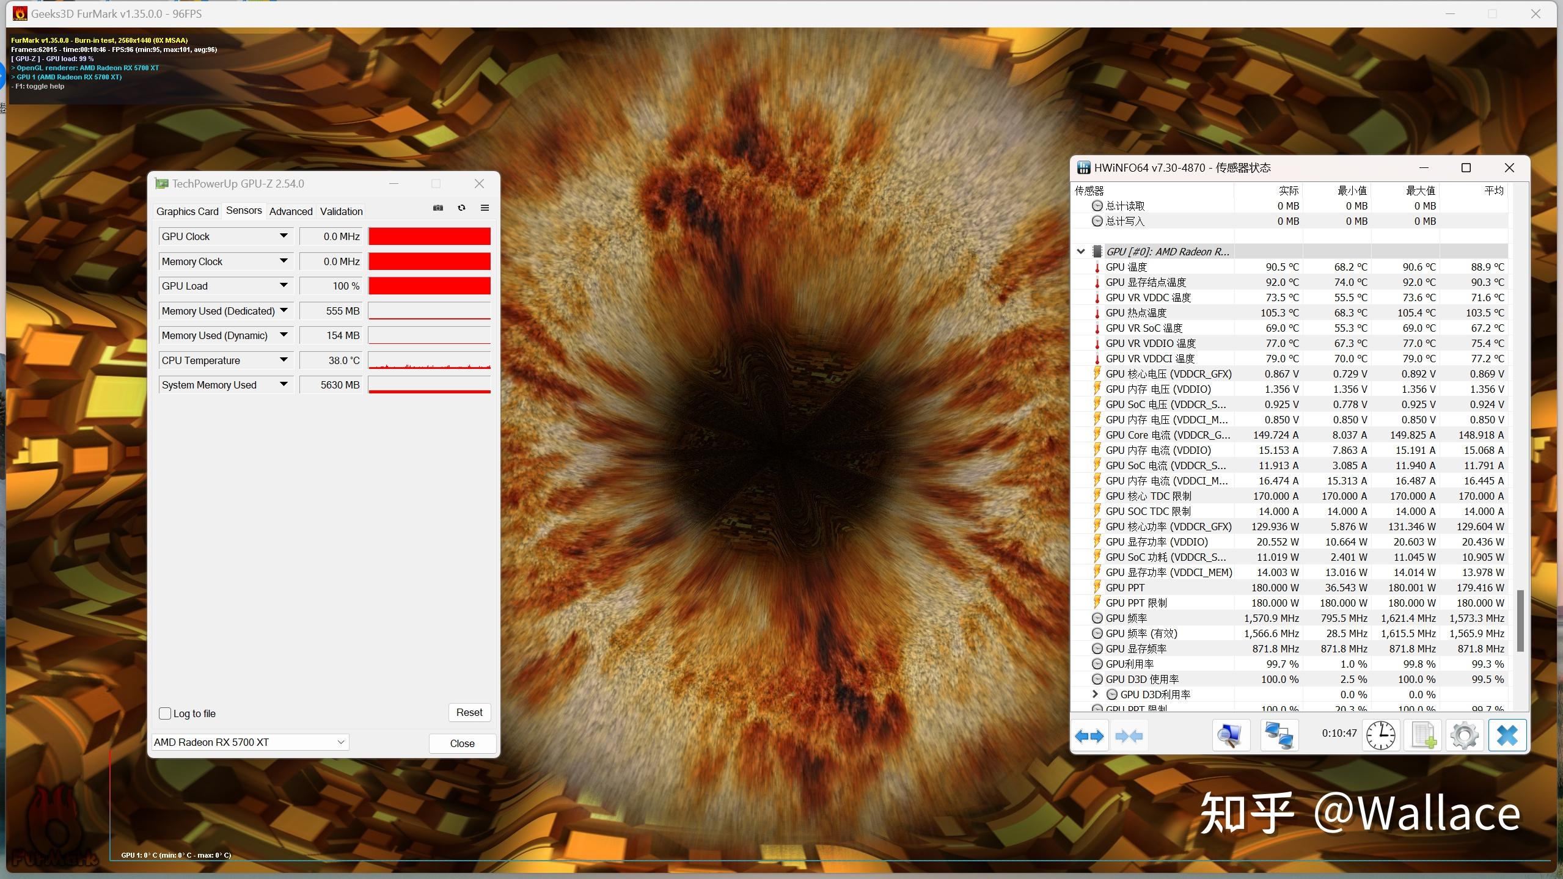Click the Reset button in GPU-Z
The width and height of the screenshot is (1563, 879).
coord(468,712)
